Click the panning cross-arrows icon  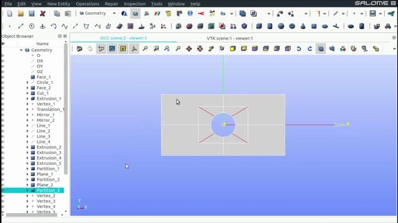pos(189,48)
